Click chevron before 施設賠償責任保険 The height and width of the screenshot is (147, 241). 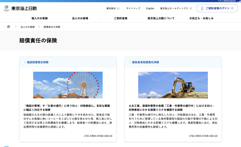tap(25, 62)
